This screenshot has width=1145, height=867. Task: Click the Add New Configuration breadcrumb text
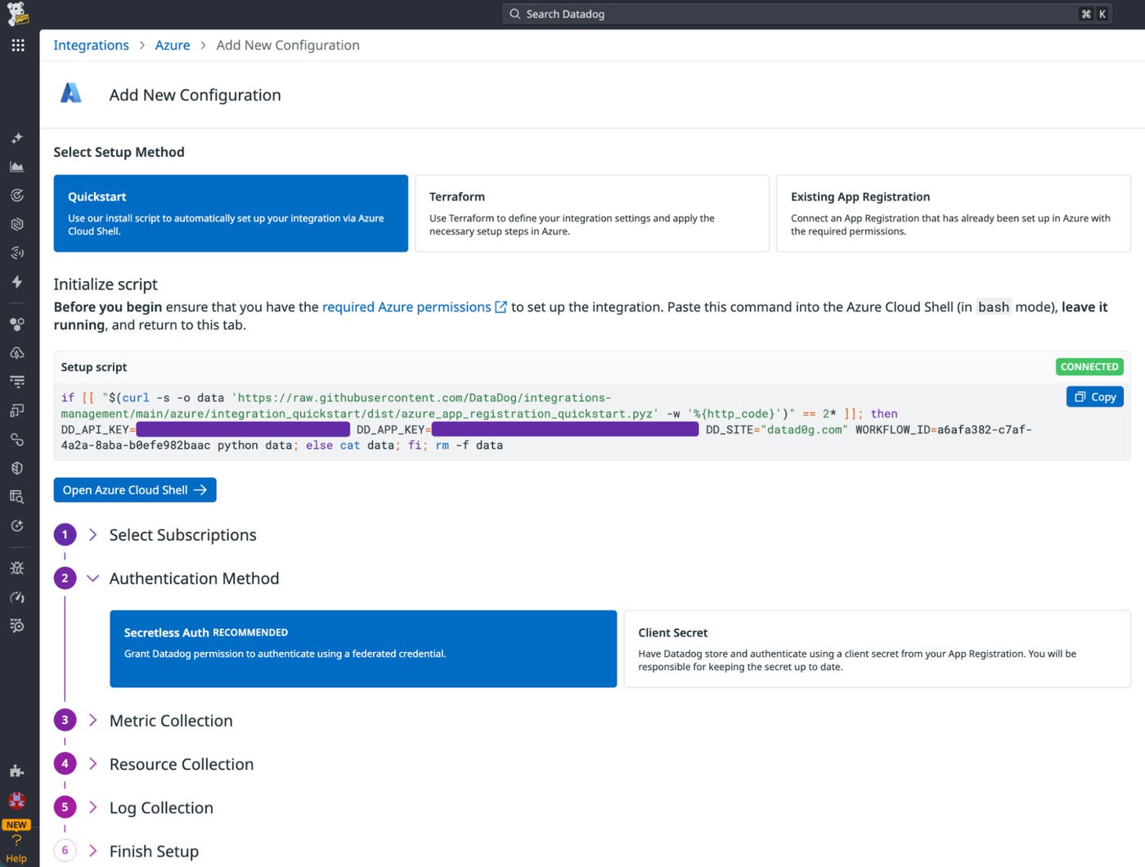288,45
